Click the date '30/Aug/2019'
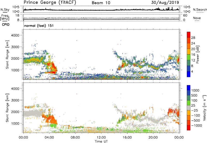207x143 pixels. pyautogui.click(x=165, y=3)
